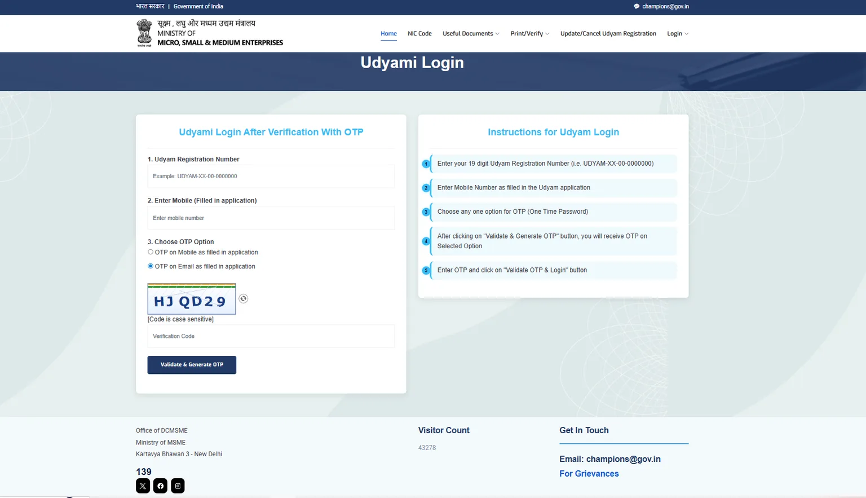Click the chat icon beside champions@gov.in

point(637,7)
